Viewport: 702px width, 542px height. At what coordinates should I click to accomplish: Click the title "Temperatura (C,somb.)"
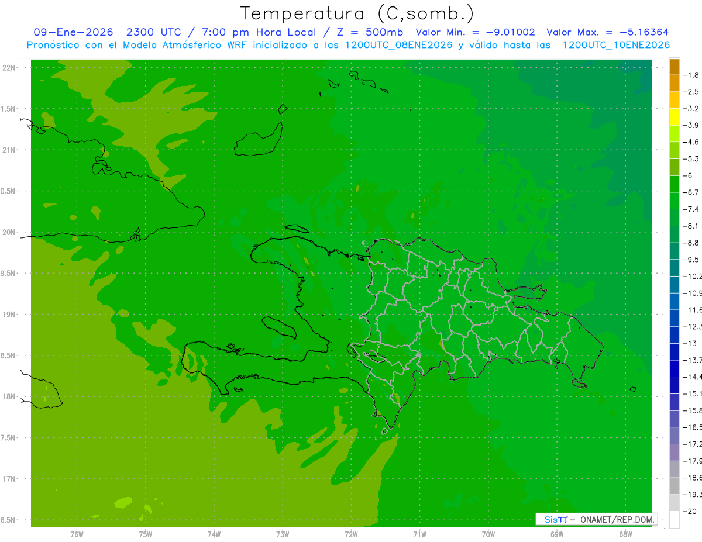coord(357,14)
